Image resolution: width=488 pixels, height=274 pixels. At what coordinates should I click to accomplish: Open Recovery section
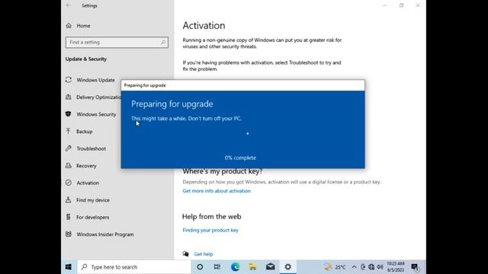coord(86,166)
